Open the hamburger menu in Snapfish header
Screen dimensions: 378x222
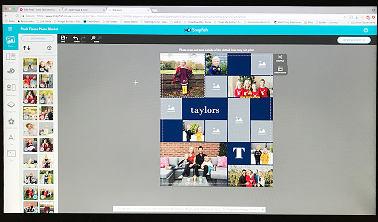(10, 29)
